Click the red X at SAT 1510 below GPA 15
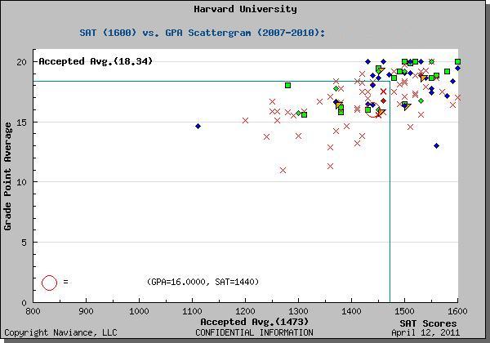490x343 pixels. click(x=410, y=127)
